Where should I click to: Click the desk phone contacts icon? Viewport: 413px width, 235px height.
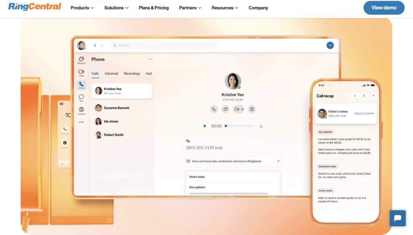[65, 143]
